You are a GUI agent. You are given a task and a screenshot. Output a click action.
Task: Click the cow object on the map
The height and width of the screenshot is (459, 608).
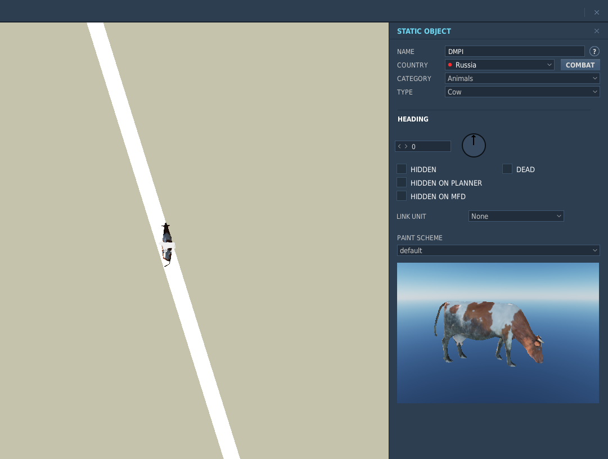coord(167,244)
